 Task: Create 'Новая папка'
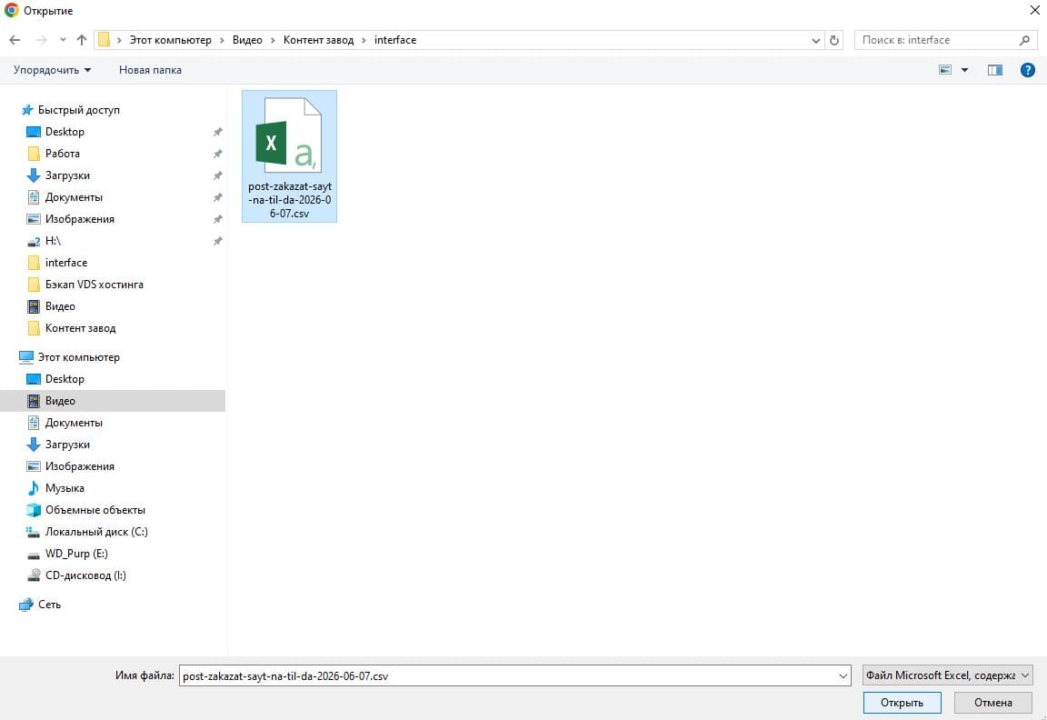click(x=150, y=69)
